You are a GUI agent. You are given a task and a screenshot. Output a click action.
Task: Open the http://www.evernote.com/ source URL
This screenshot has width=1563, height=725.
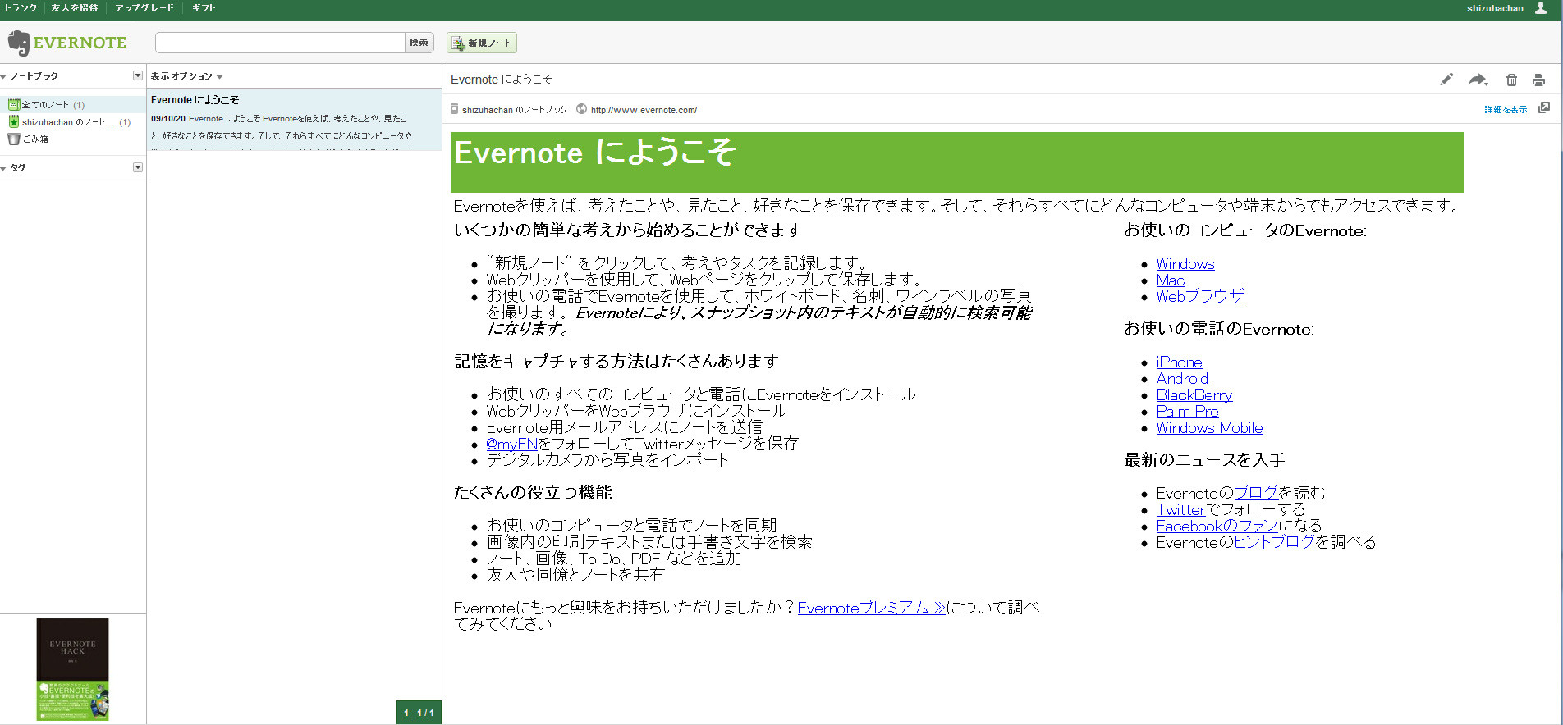(644, 110)
